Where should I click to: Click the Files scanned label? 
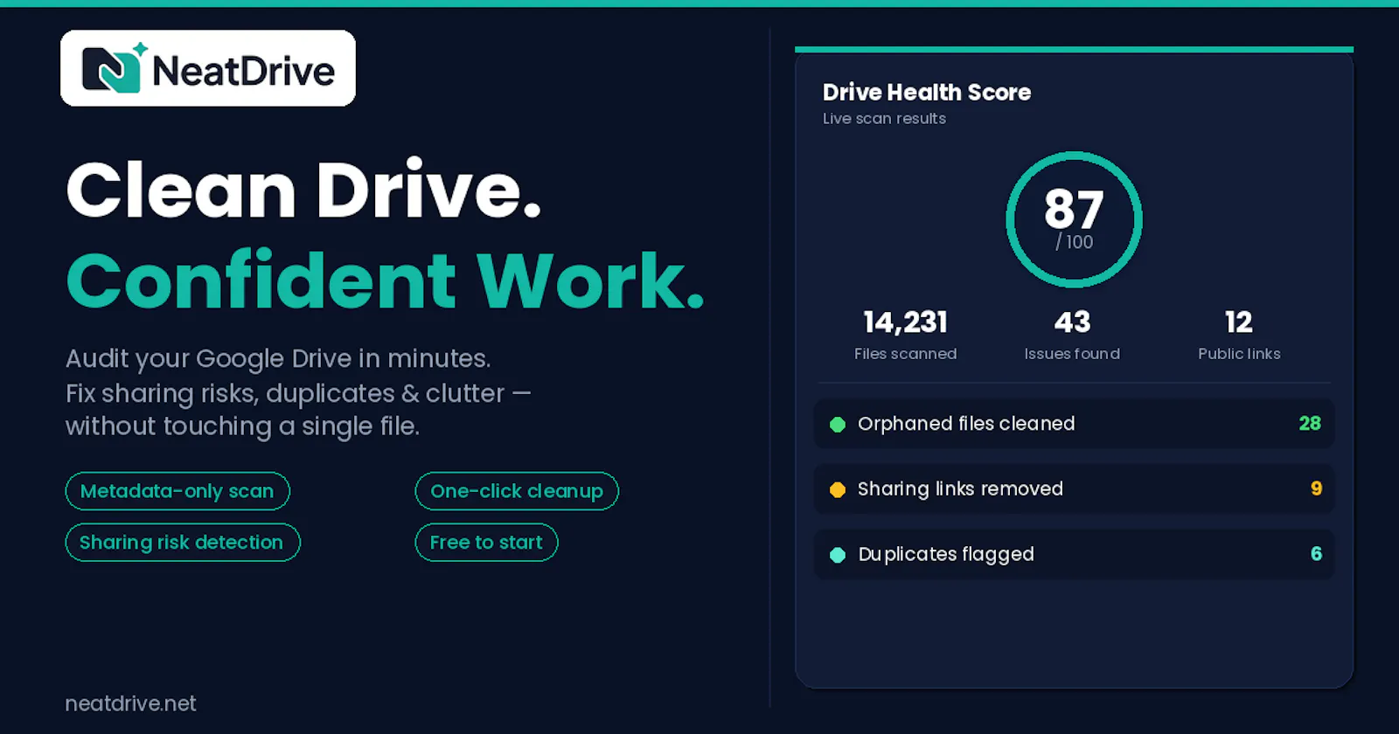pyautogui.click(x=906, y=354)
